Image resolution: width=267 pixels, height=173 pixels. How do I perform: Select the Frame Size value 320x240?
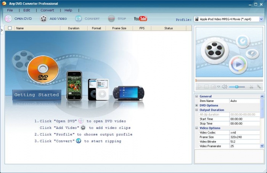pyautogui.click(x=244, y=137)
